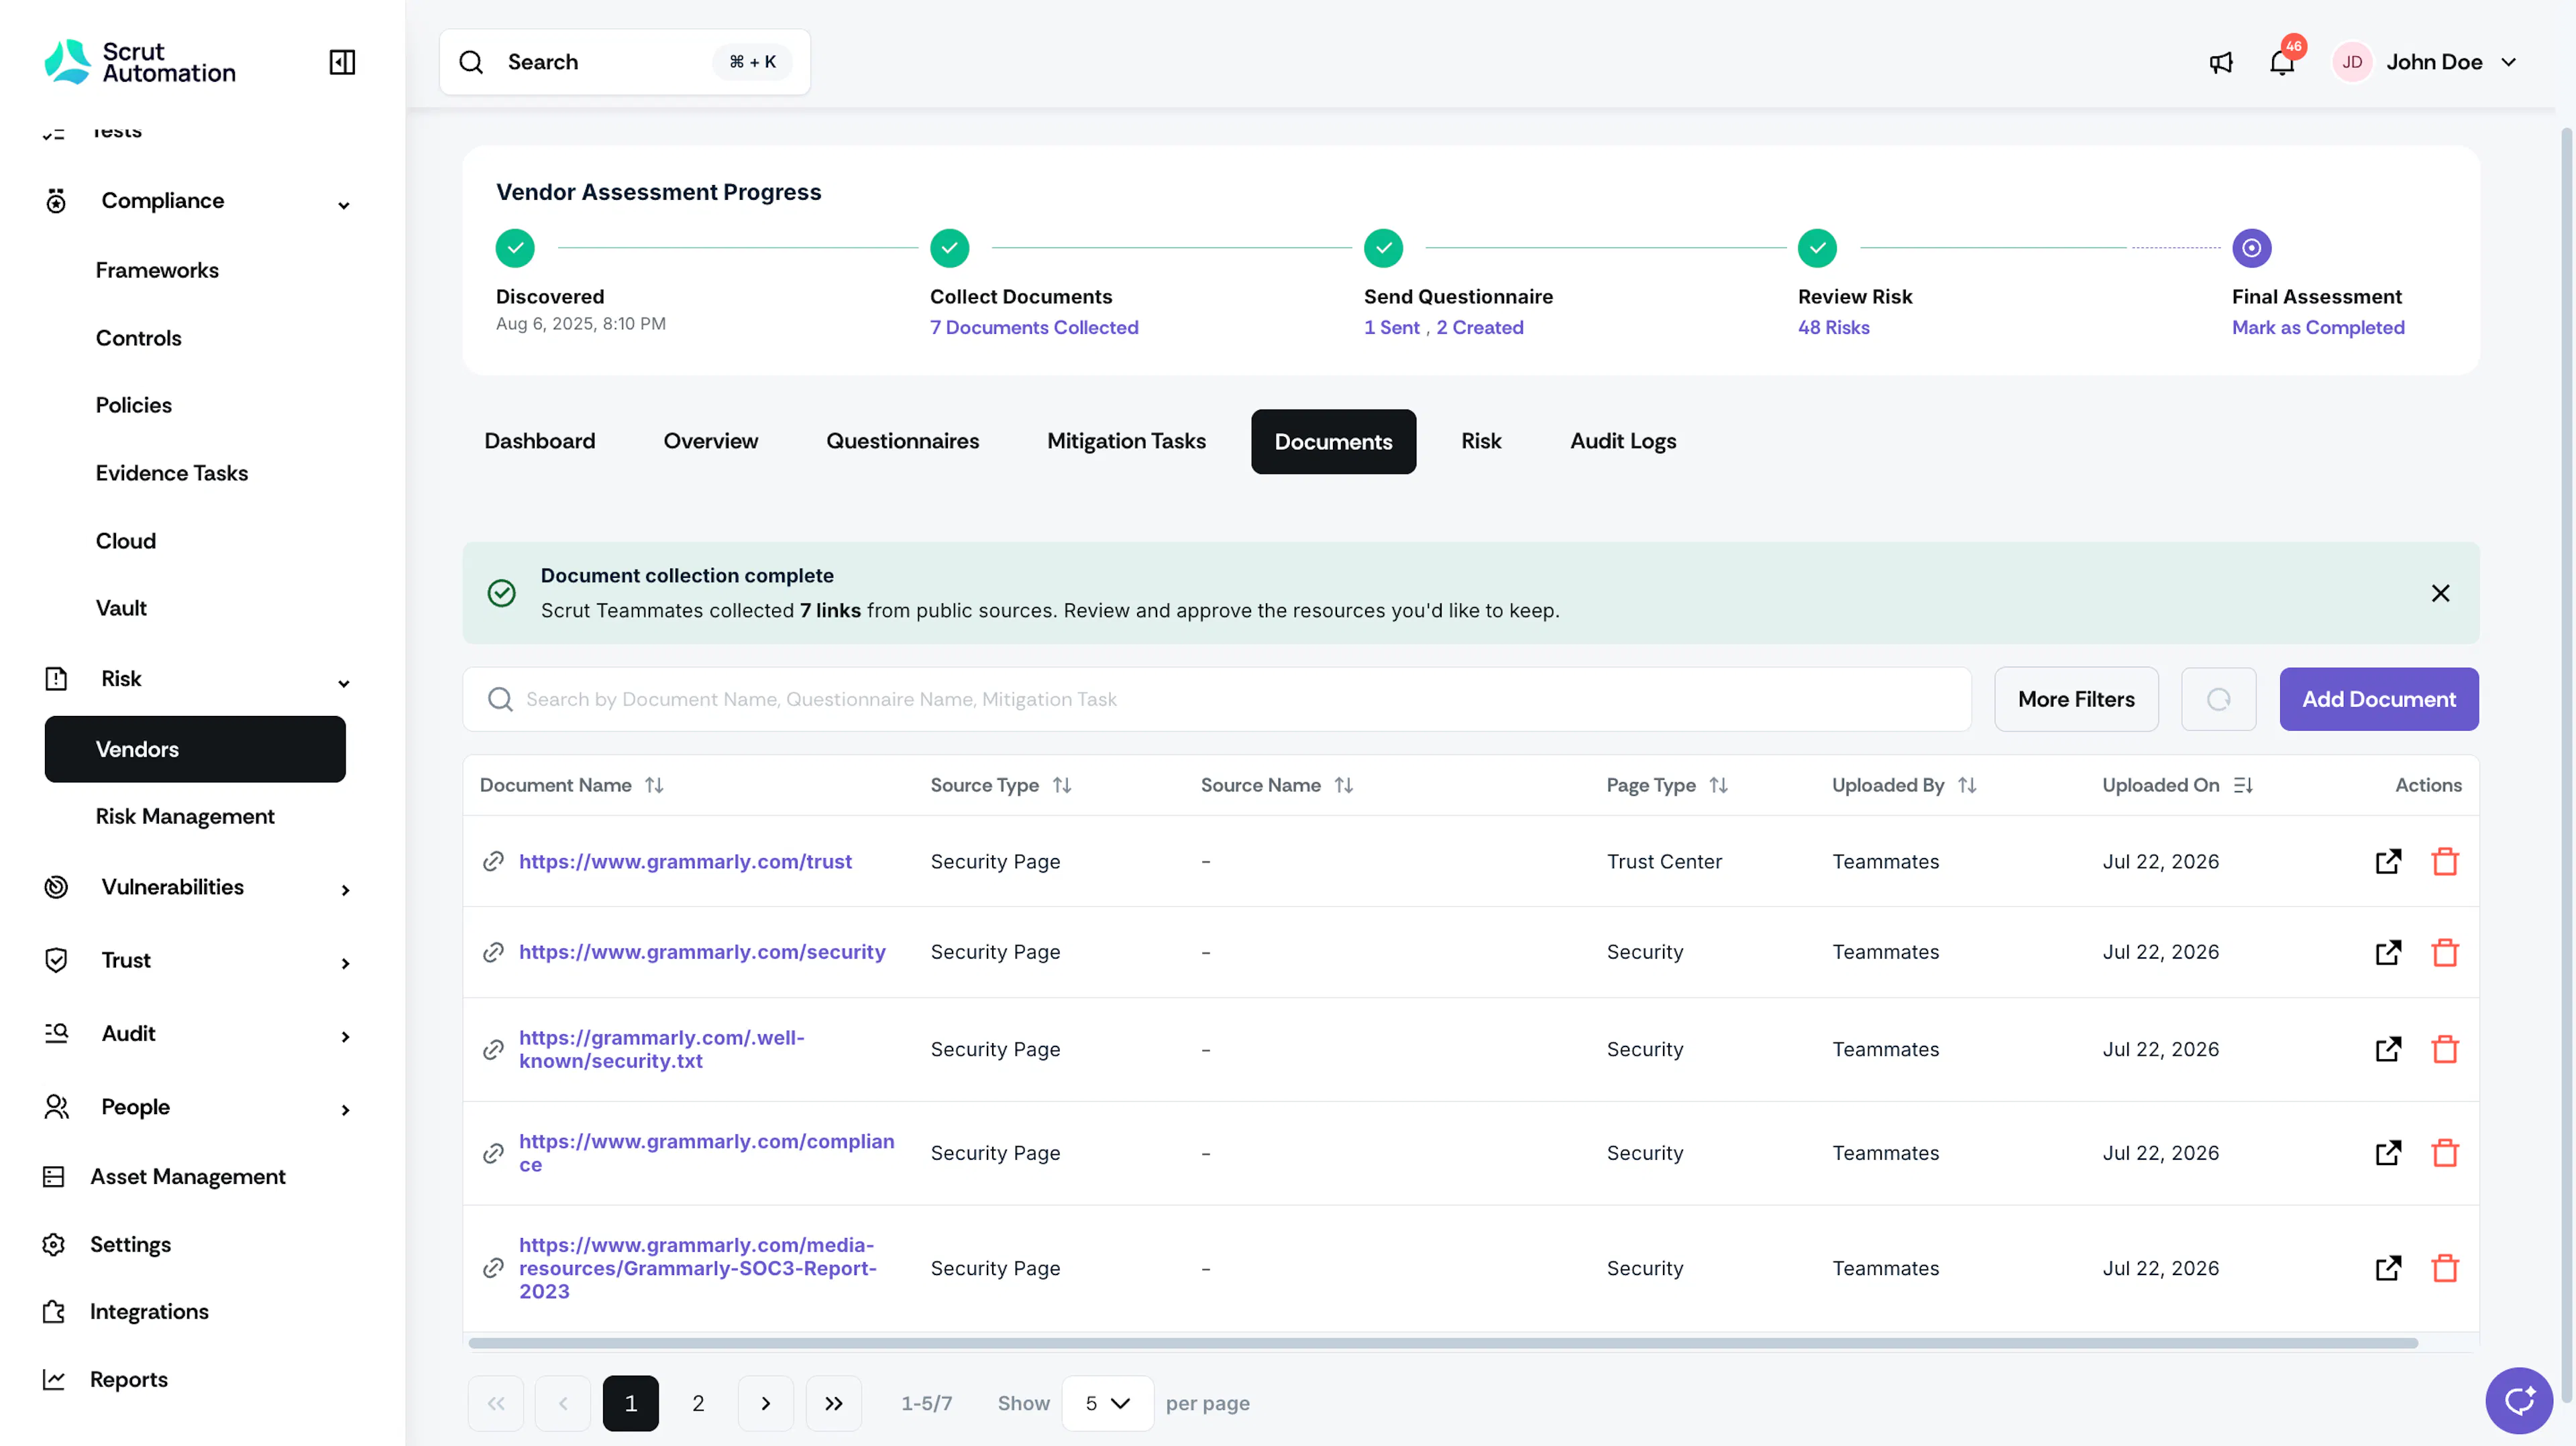2576x1446 pixels.
Task: Expand the John Doe account menu
Action: tap(2509, 62)
